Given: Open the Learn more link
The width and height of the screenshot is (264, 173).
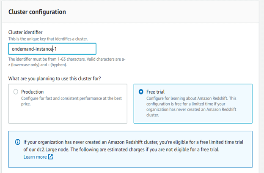Looking at the screenshot, I should [35, 157].
